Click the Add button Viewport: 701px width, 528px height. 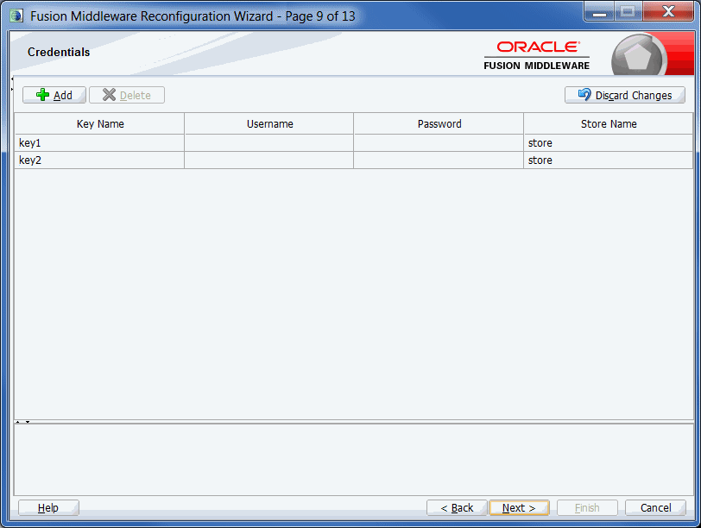[x=54, y=95]
